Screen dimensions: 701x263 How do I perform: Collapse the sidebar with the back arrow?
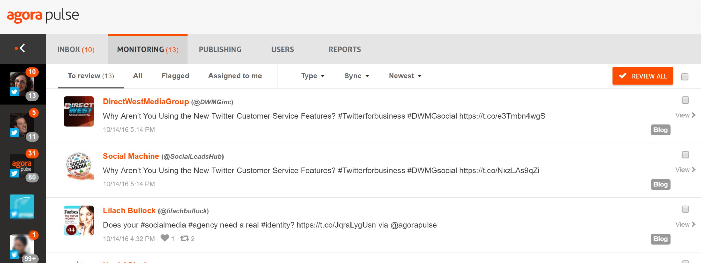point(21,48)
